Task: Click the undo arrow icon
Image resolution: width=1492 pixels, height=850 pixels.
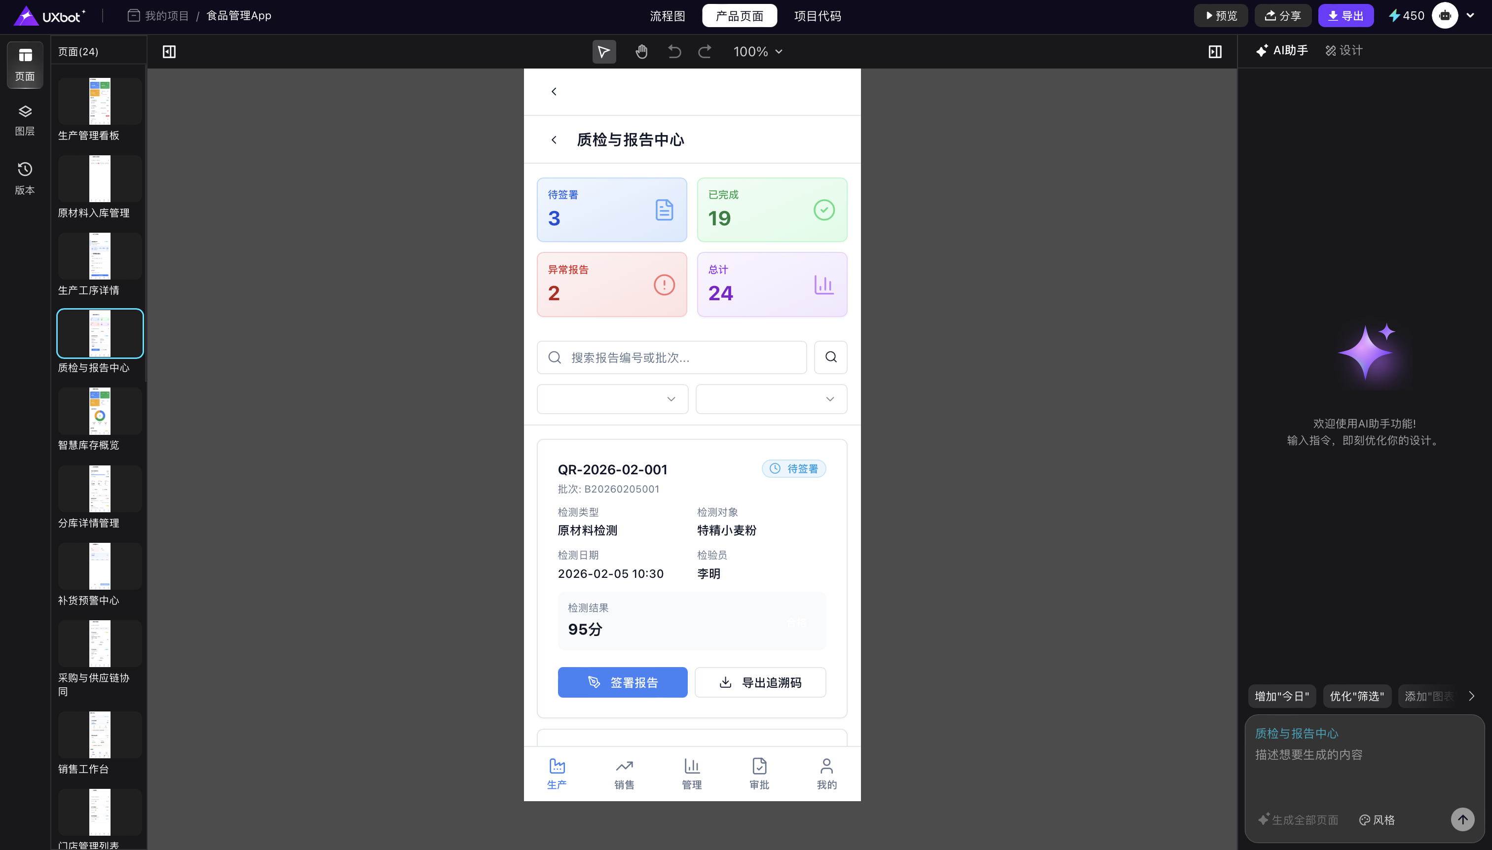Action: click(x=674, y=52)
